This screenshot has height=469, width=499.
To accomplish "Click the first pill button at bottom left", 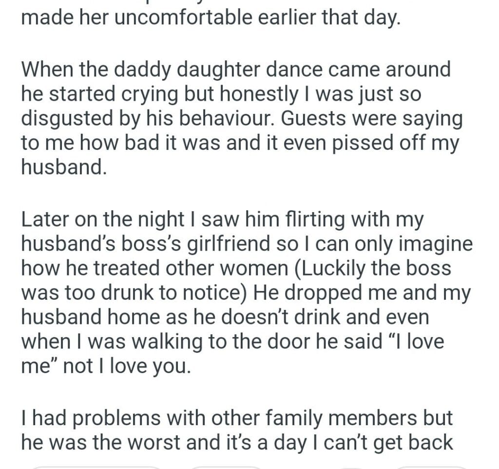I will coord(95,467).
